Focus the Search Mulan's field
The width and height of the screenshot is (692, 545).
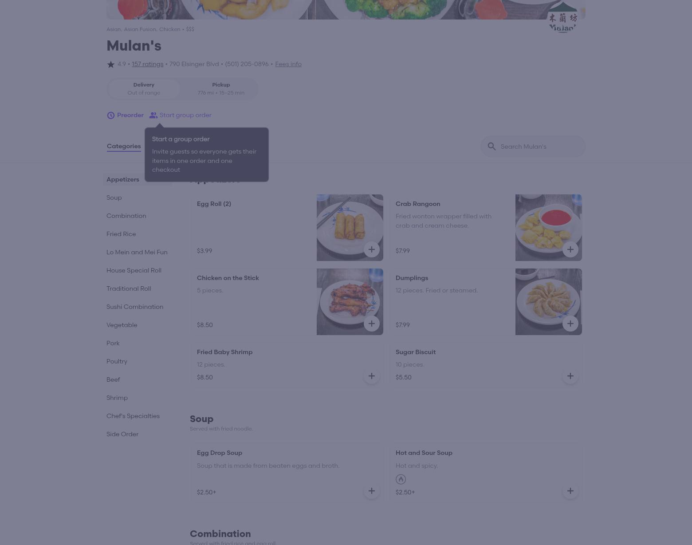click(533, 146)
